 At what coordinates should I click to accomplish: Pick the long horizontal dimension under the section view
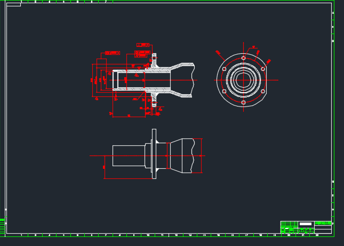[129, 117]
